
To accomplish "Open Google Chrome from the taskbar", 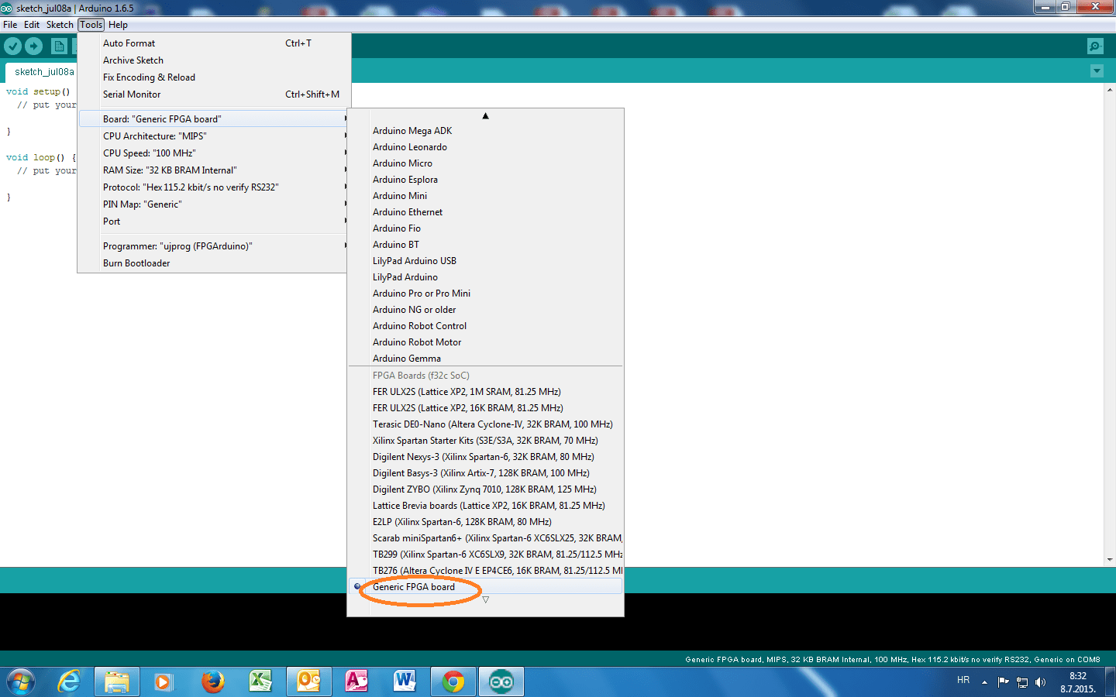I will click(x=453, y=682).
